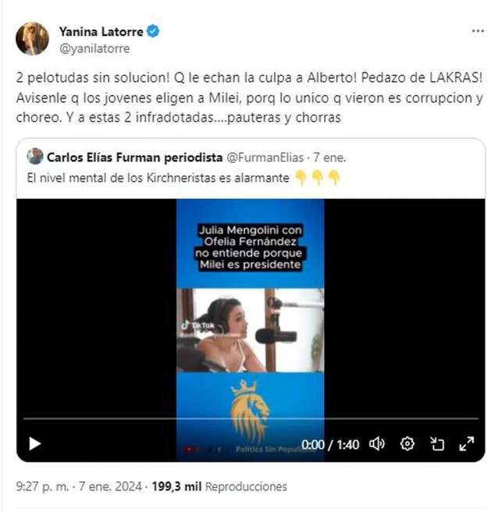Open Carlos Elías Furman periodista name

coord(134,158)
